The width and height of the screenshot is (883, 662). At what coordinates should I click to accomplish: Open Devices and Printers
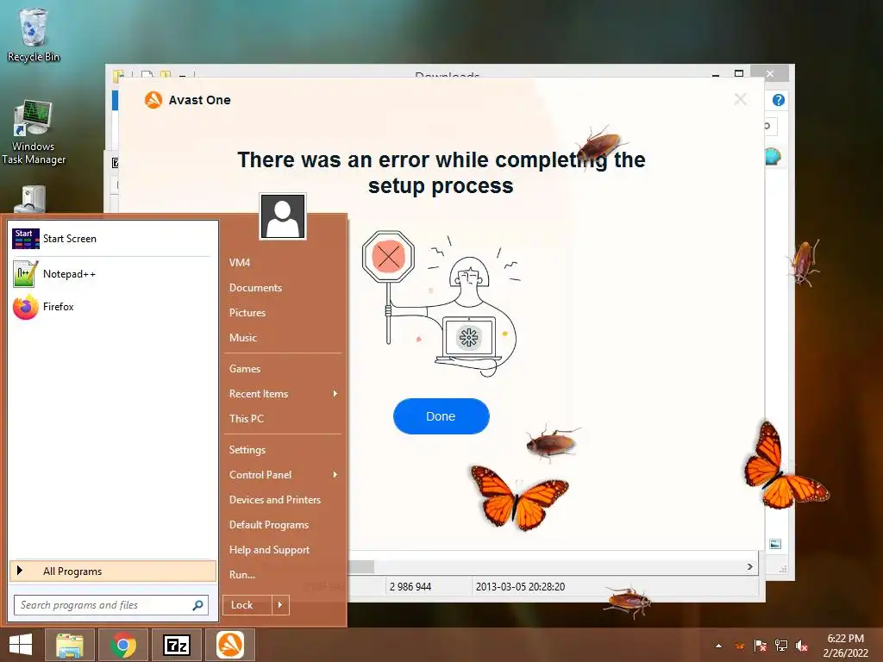point(275,500)
